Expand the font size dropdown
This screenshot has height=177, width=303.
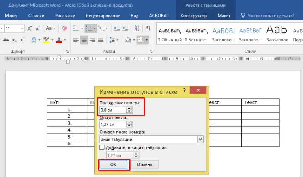click(22, 28)
